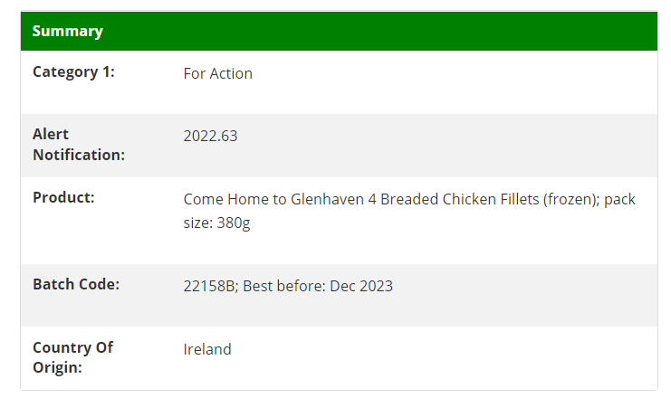Click the word Action in the first row
The image size is (671, 398).
point(231,73)
